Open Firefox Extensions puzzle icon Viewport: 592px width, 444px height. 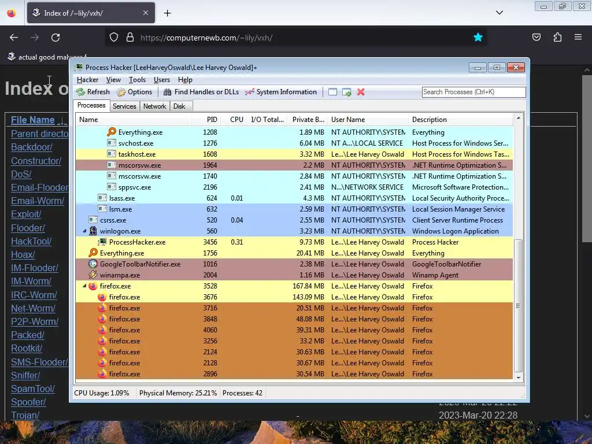coord(557,37)
